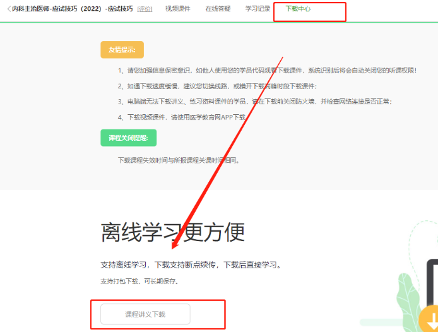Click the 支持打包下载 description line
Screen dimensions: 438x332
[x=139, y=281]
